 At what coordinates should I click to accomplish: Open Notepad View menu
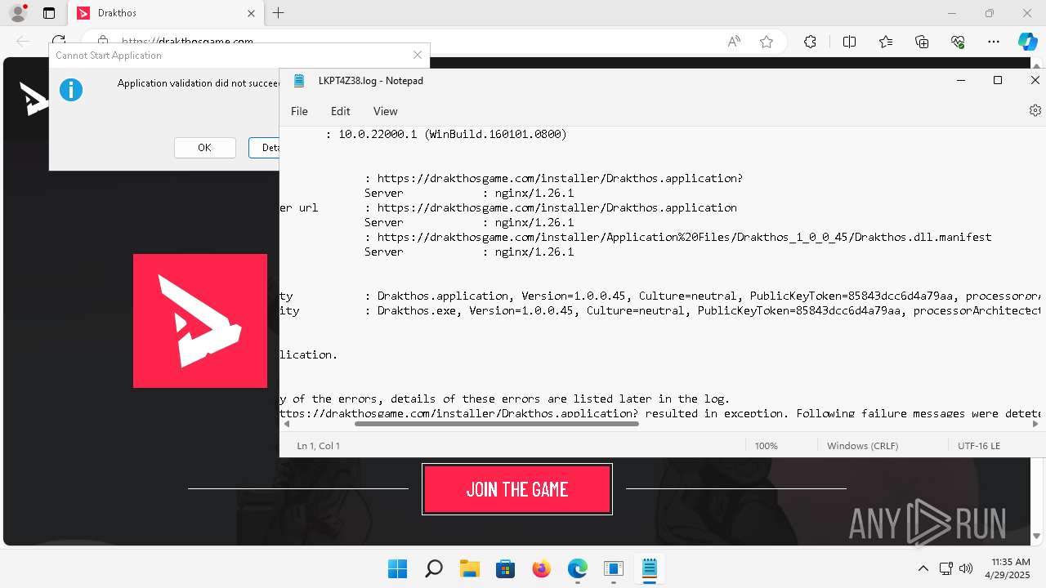pyautogui.click(x=385, y=111)
